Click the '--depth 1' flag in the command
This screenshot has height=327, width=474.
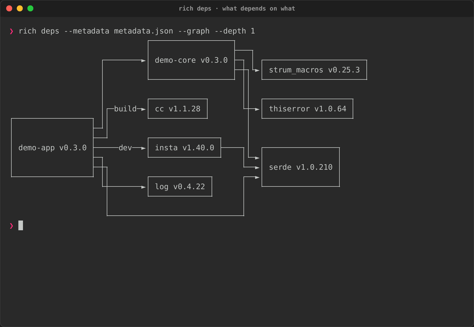(x=235, y=31)
